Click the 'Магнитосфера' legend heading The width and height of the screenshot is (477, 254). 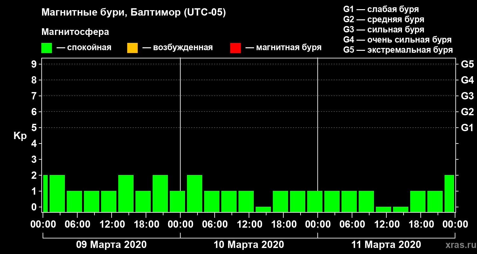tap(75, 32)
